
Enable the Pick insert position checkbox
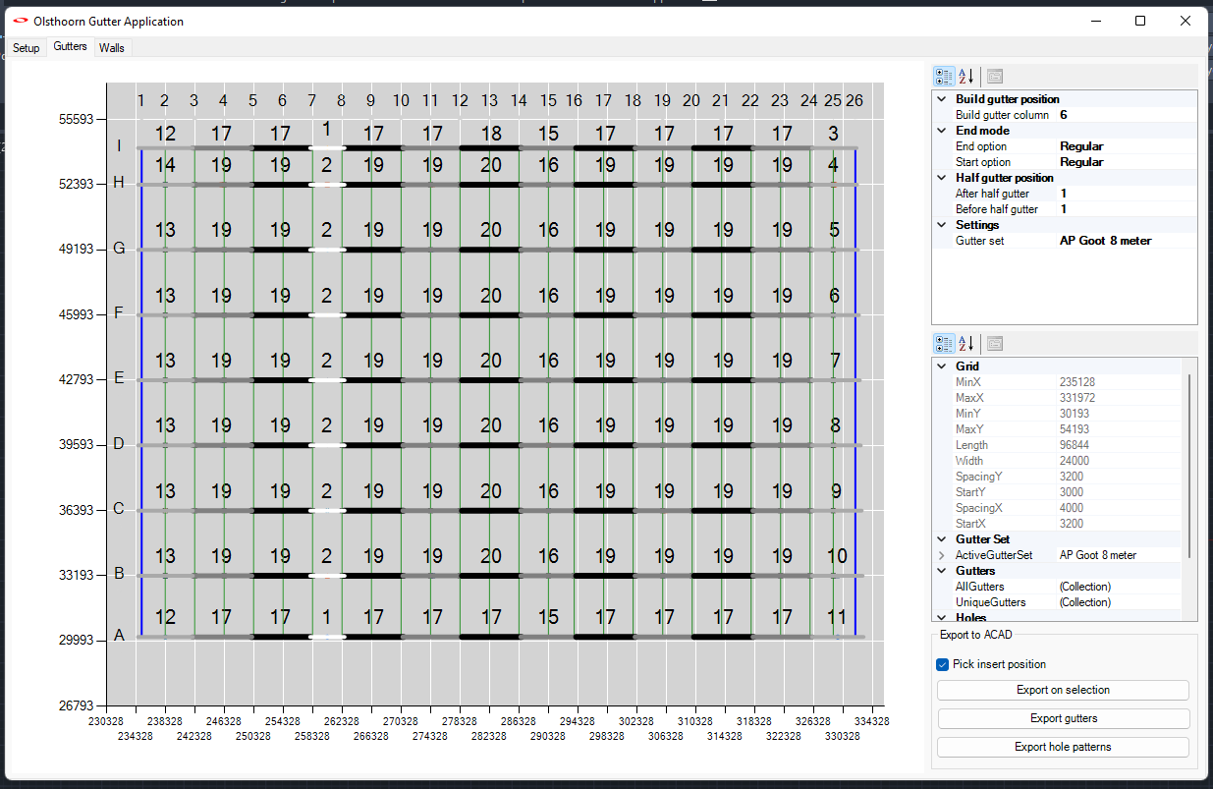942,664
